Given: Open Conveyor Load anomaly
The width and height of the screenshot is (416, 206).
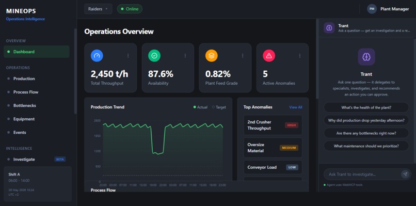Looking at the screenshot, I should point(273,167).
